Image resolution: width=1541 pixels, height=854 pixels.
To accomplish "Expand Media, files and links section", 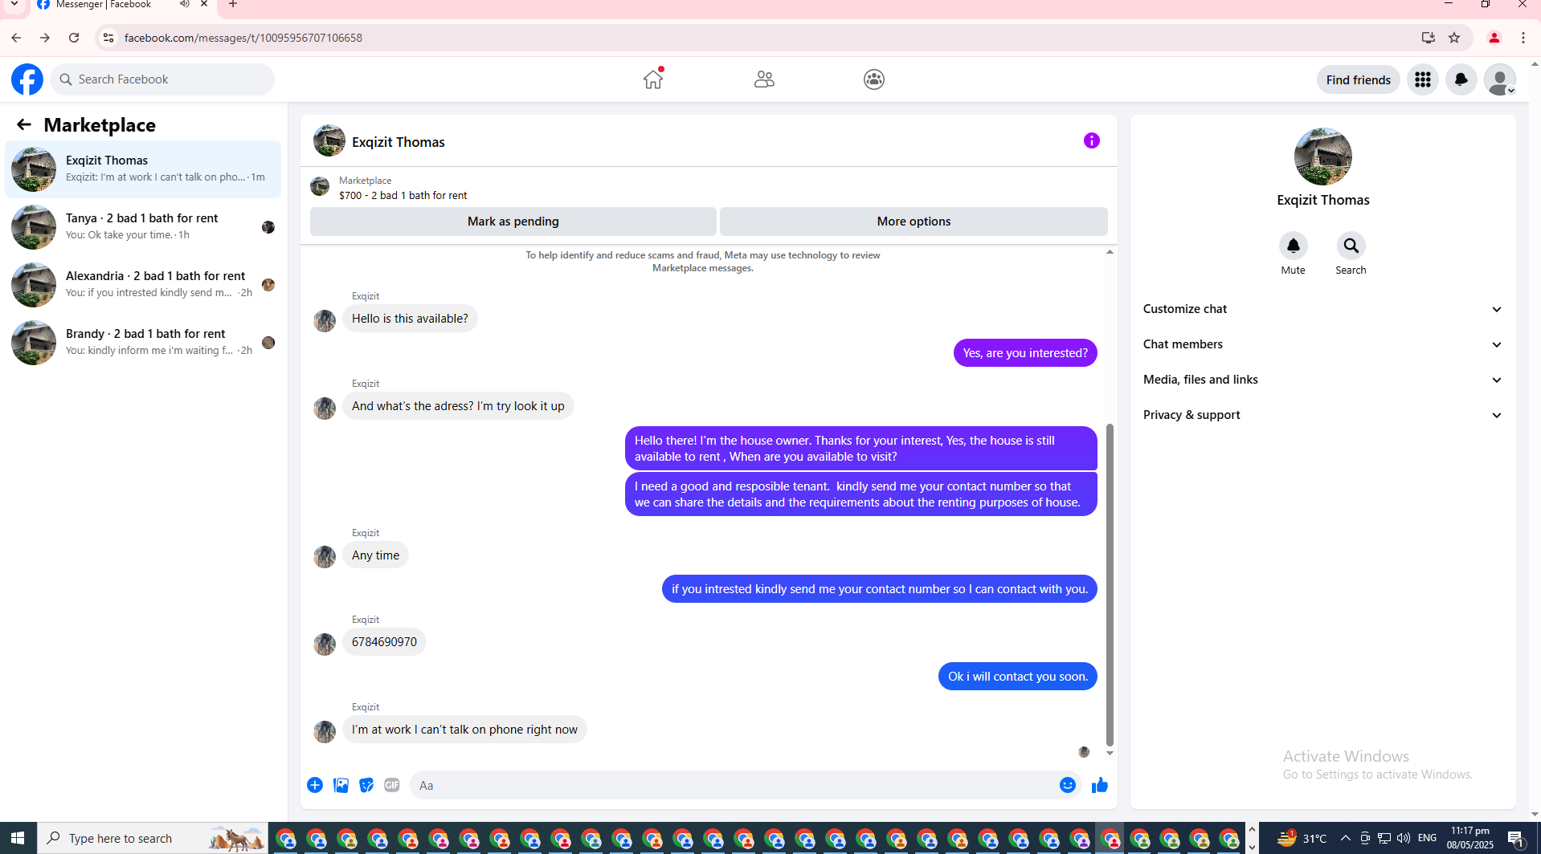I will [1323, 380].
